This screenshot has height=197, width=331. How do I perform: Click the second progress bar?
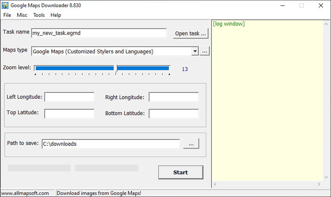pos(107,168)
